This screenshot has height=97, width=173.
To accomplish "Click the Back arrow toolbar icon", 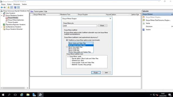I will [2, 7].
